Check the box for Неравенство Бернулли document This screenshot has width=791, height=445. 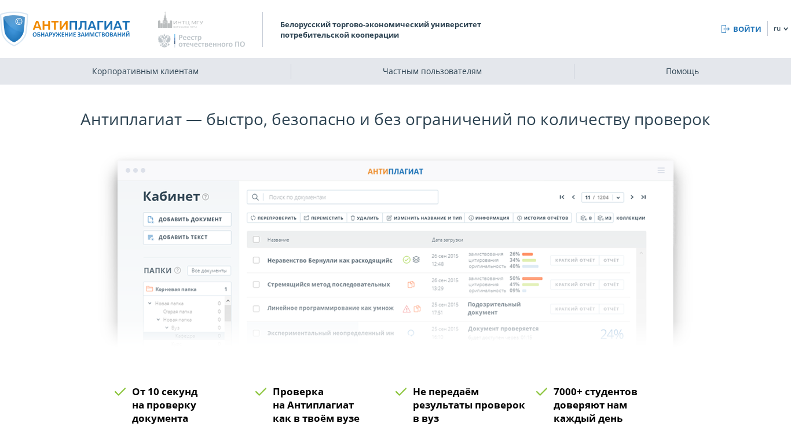tap(256, 260)
